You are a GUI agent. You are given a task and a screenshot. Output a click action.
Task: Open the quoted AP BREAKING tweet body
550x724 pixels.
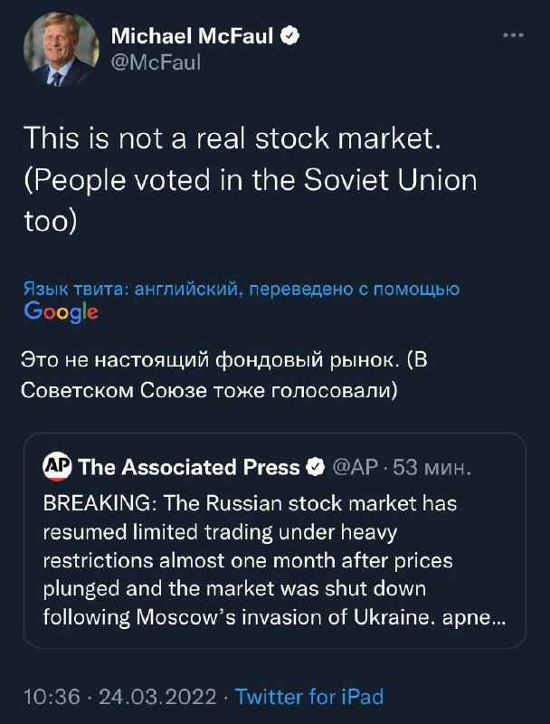point(274,560)
